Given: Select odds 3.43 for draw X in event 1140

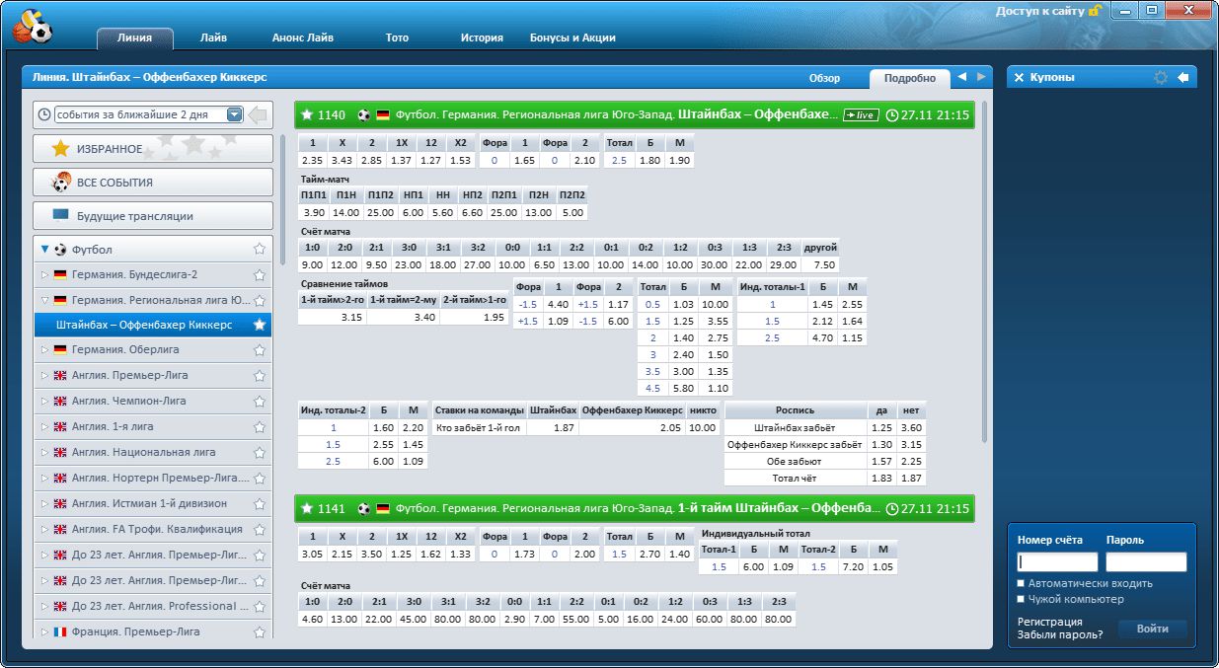Looking at the screenshot, I should tap(342, 160).
